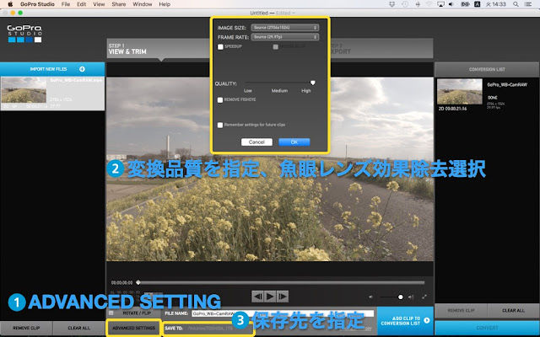540x337 pixels.
Task: Open the Apple menu
Action: pos(10,4)
